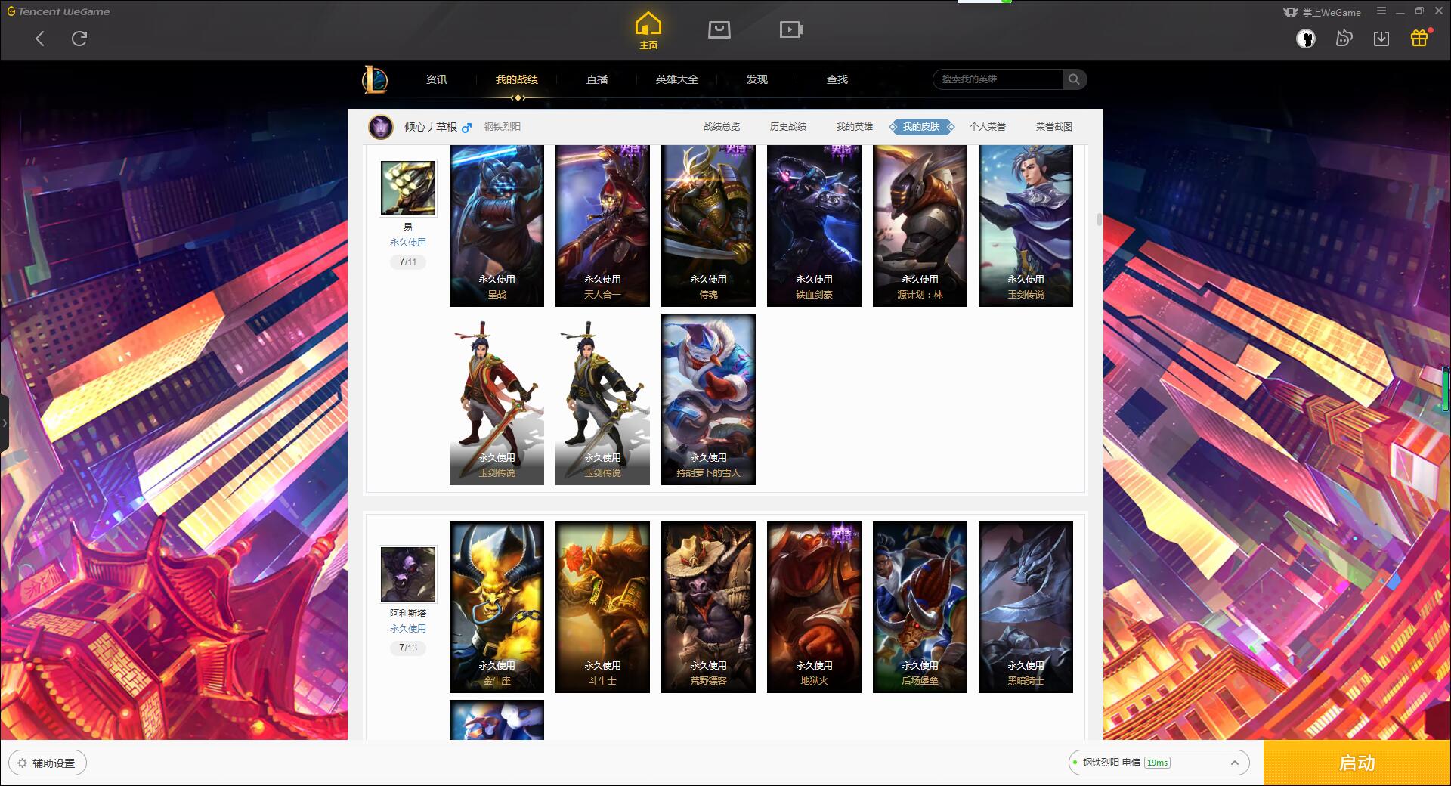Open the 铁血剑豪 skin card
This screenshot has height=786, width=1451.
click(814, 226)
